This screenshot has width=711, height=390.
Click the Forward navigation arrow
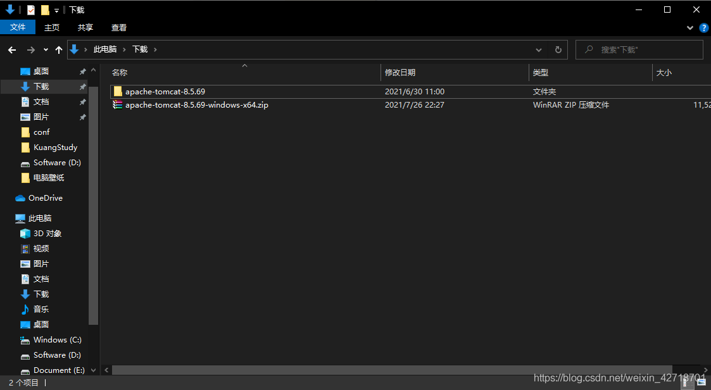[31, 50]
